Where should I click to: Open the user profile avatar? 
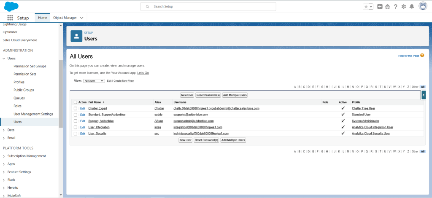423,6
